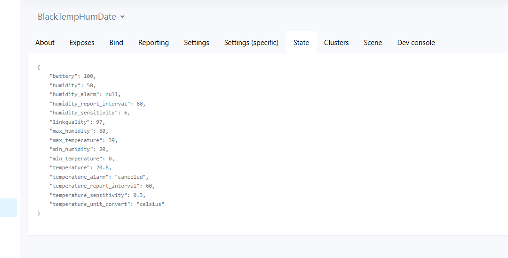
Task: Click the "temperature_unit_convert": "celsius" line
Action: click(107, 205)
